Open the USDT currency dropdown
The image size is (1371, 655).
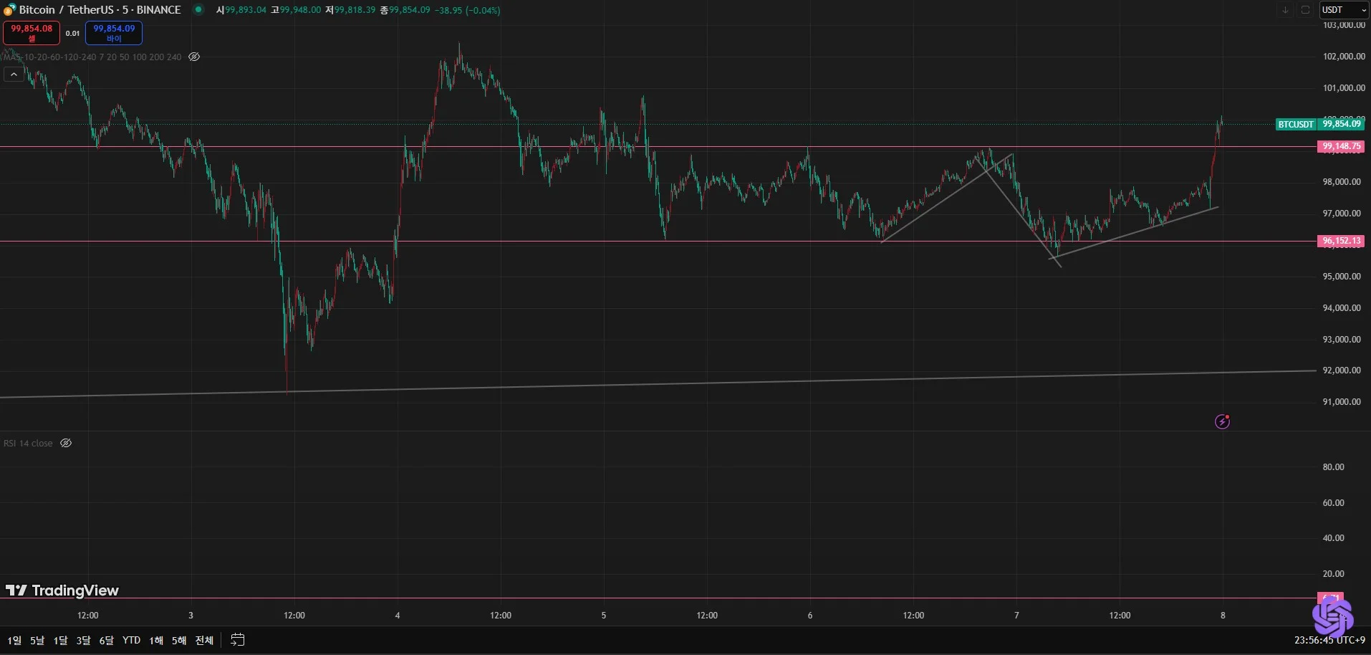tap(1344, 10)
